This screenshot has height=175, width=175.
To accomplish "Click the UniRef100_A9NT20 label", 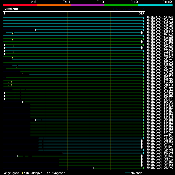I will (x=160, y=156).
